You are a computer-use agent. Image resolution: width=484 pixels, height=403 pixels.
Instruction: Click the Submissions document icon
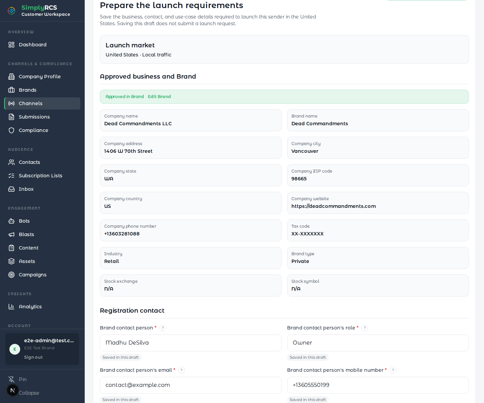click(x=11, y=117)
